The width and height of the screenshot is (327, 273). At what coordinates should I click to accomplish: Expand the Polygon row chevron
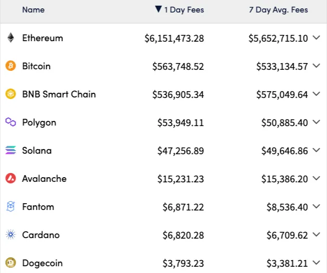click(317, 122)
